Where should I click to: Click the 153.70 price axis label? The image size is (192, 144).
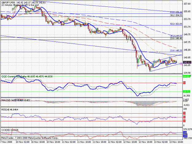(x=187, y=19)
